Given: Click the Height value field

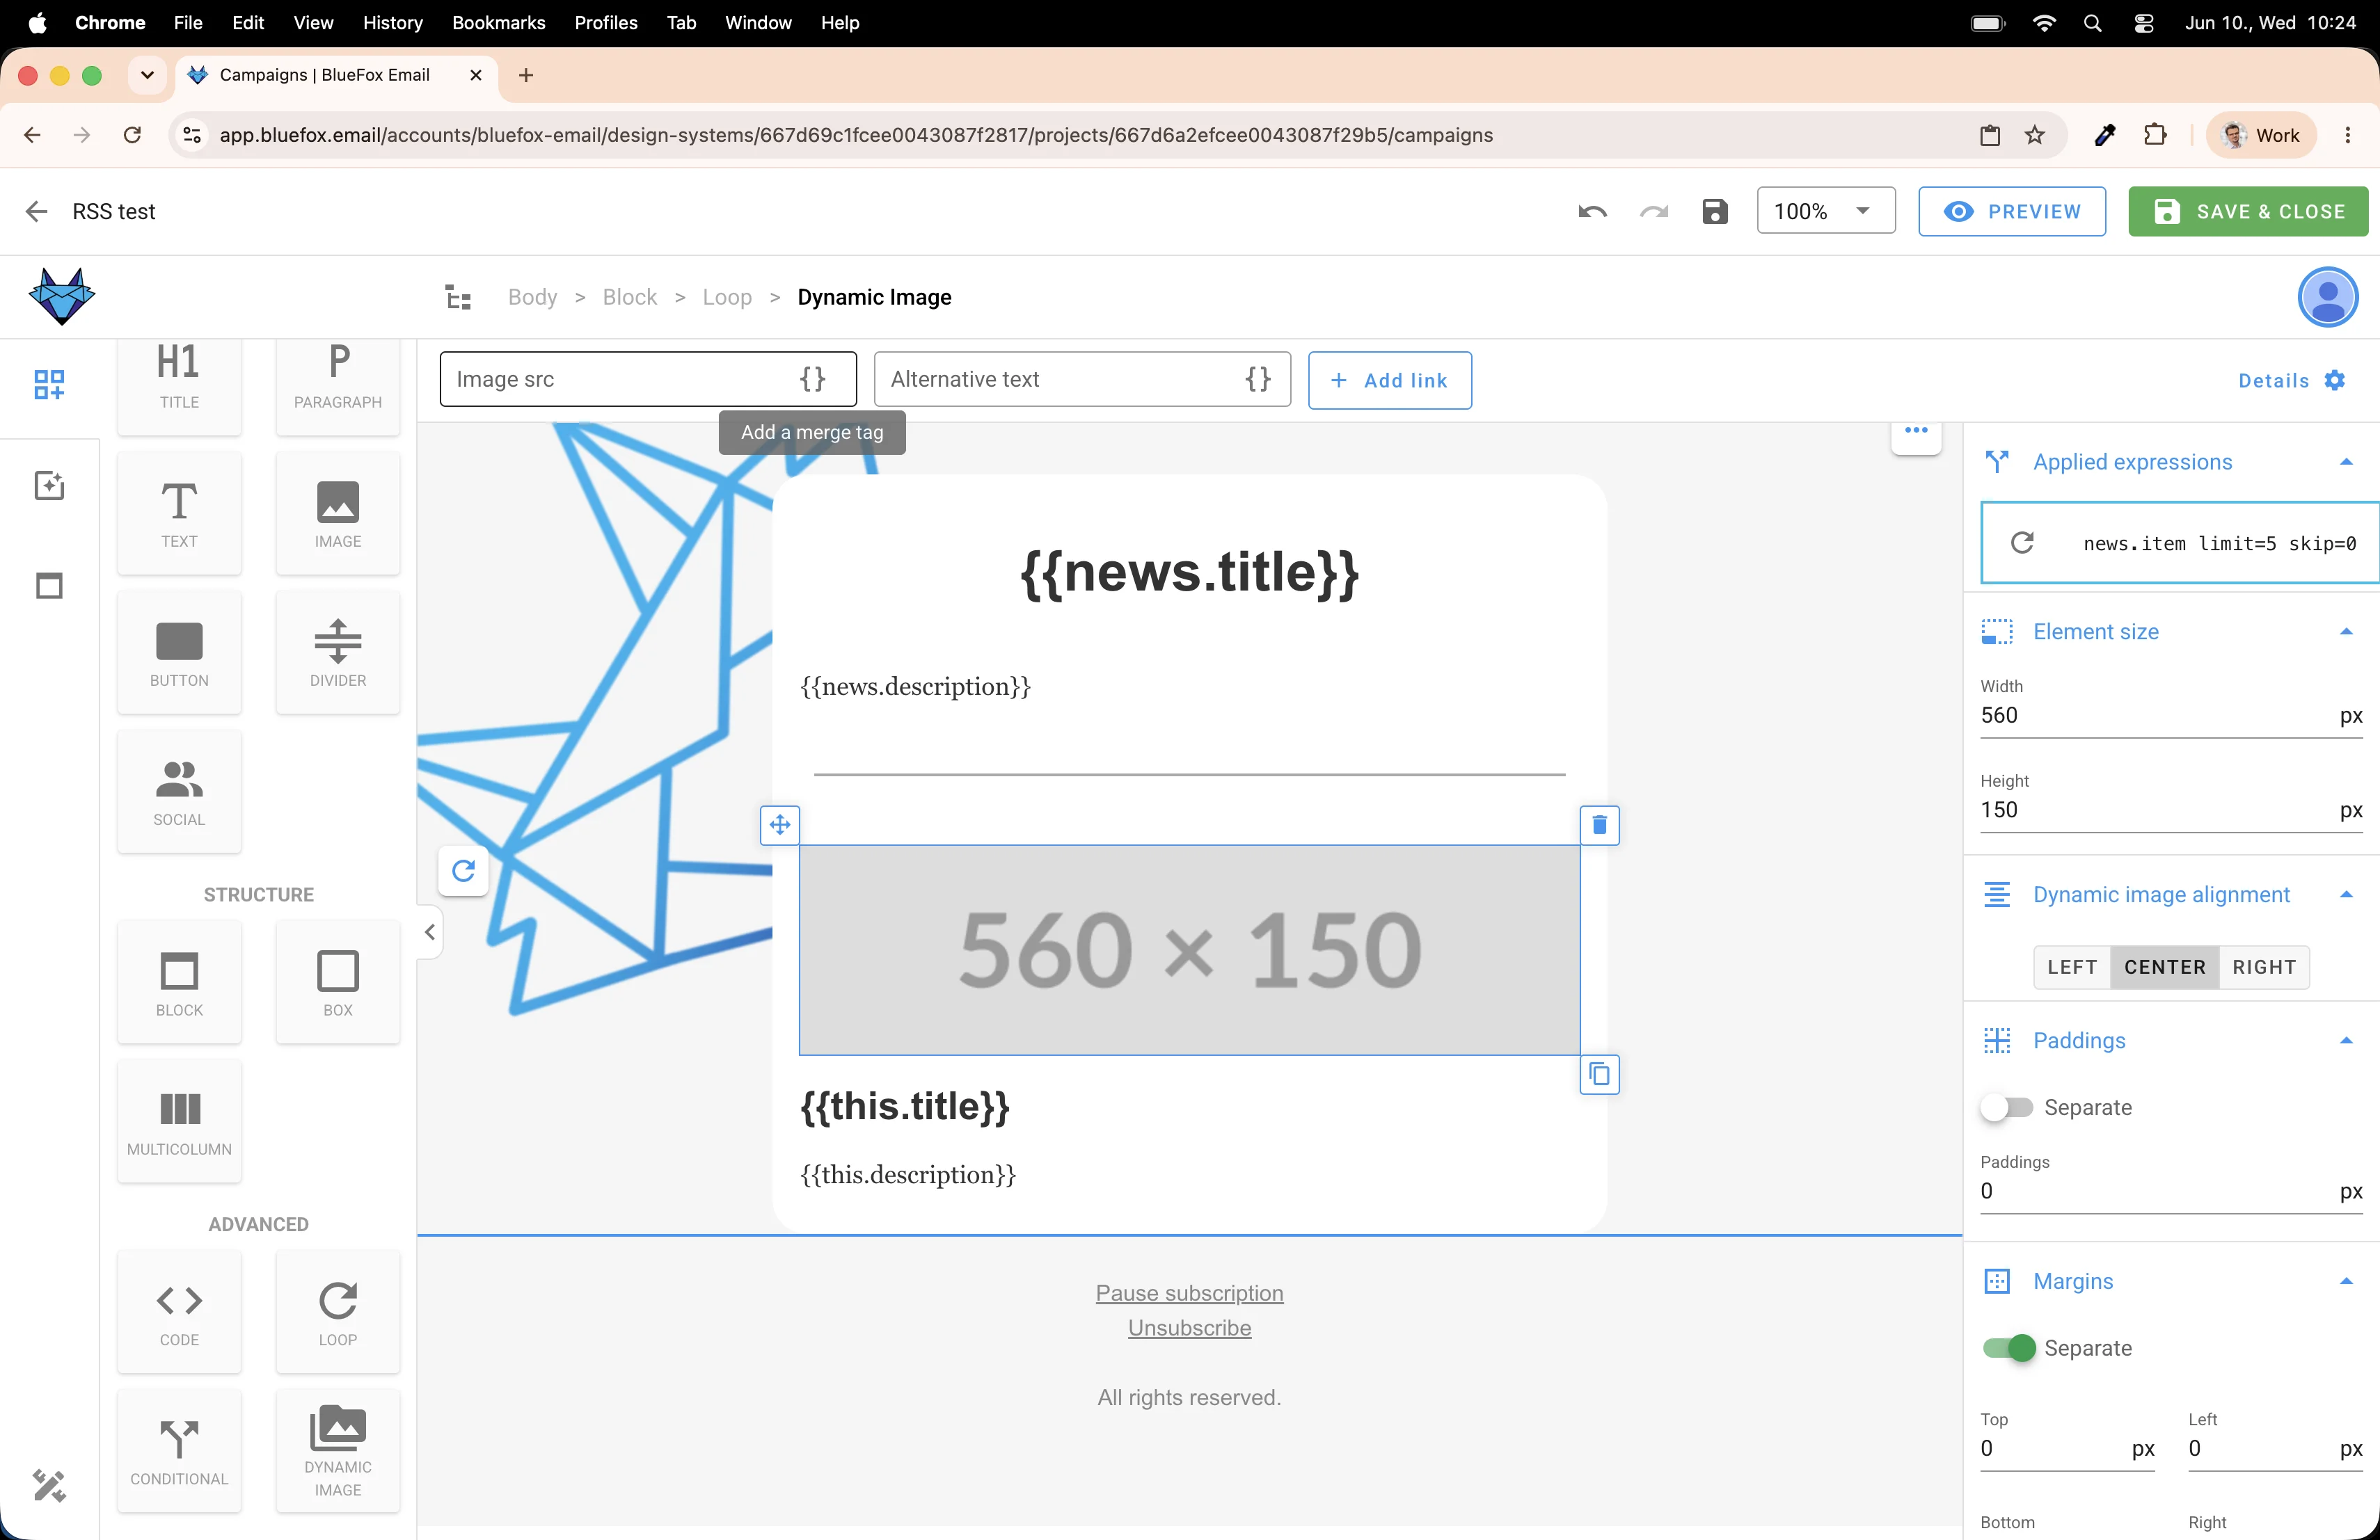Looking at the screenshot, I should [2171, 810].
